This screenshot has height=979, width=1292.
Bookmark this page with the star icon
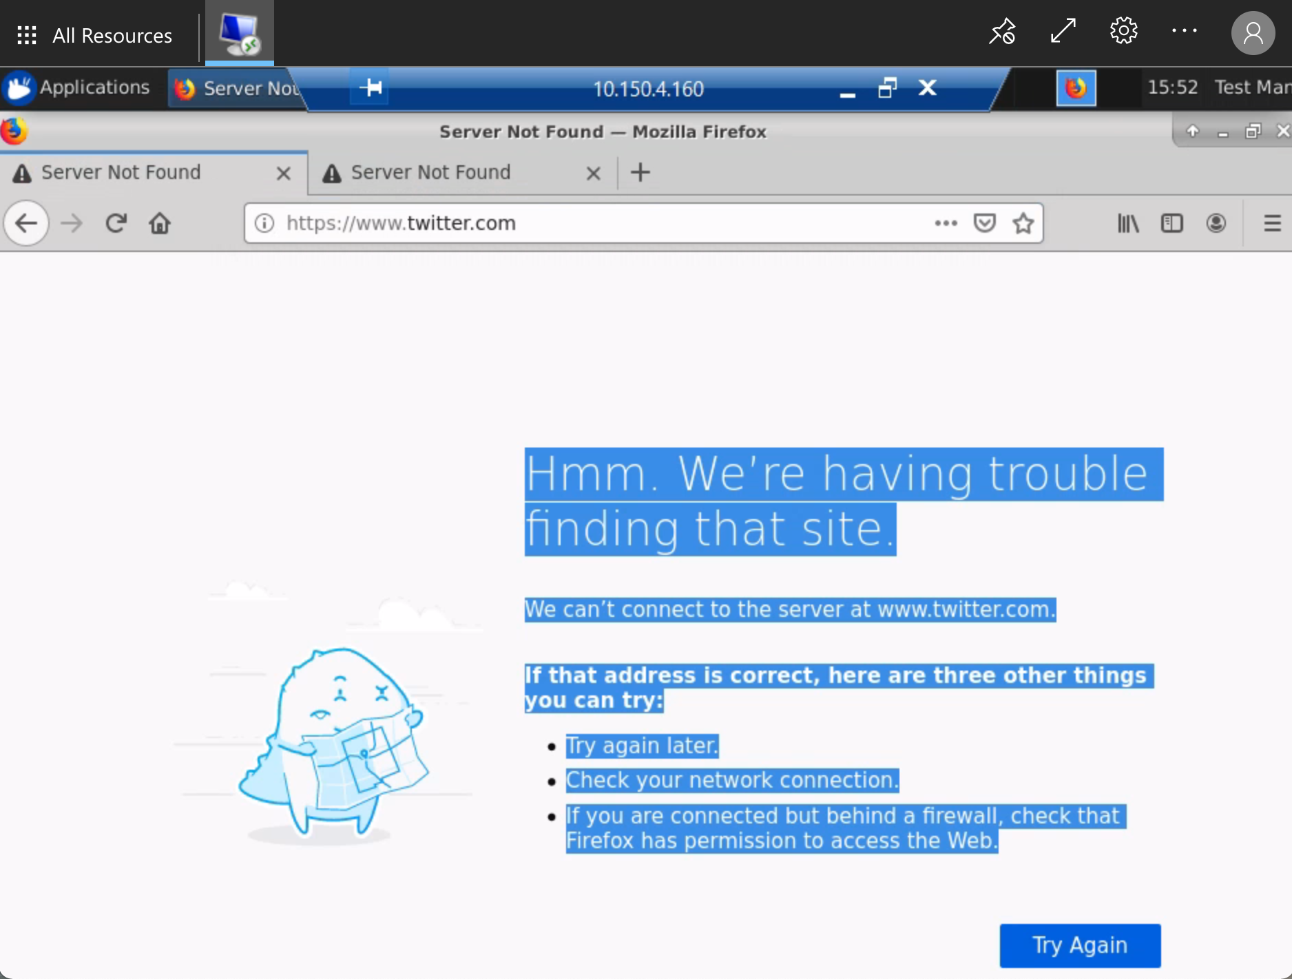[1023, 223]
